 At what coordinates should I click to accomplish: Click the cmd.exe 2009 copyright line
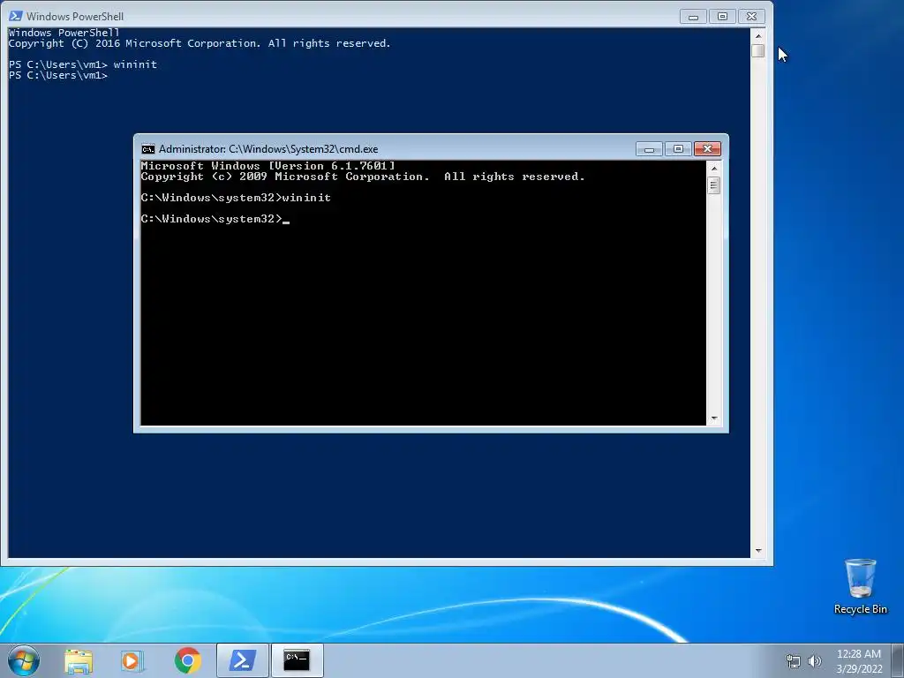[363, 177]
